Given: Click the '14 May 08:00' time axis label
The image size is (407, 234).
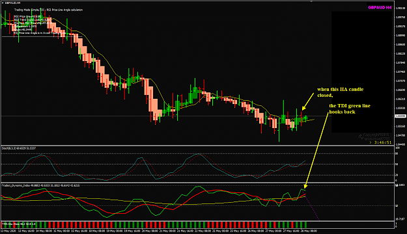Looking at the screenshot, I should (x=44, y=231).
